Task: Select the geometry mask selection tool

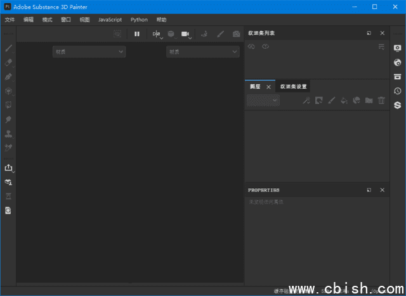Action: coord(8,105)
